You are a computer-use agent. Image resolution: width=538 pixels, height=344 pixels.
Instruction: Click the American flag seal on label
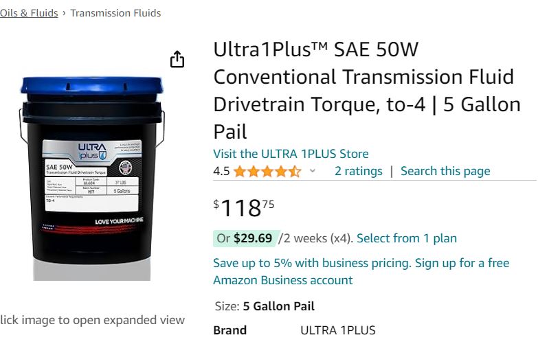pos(125,168)
